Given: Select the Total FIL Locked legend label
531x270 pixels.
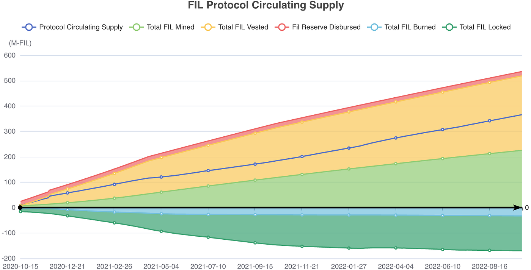Looking at the screenshot, I should tap(485, 27).
